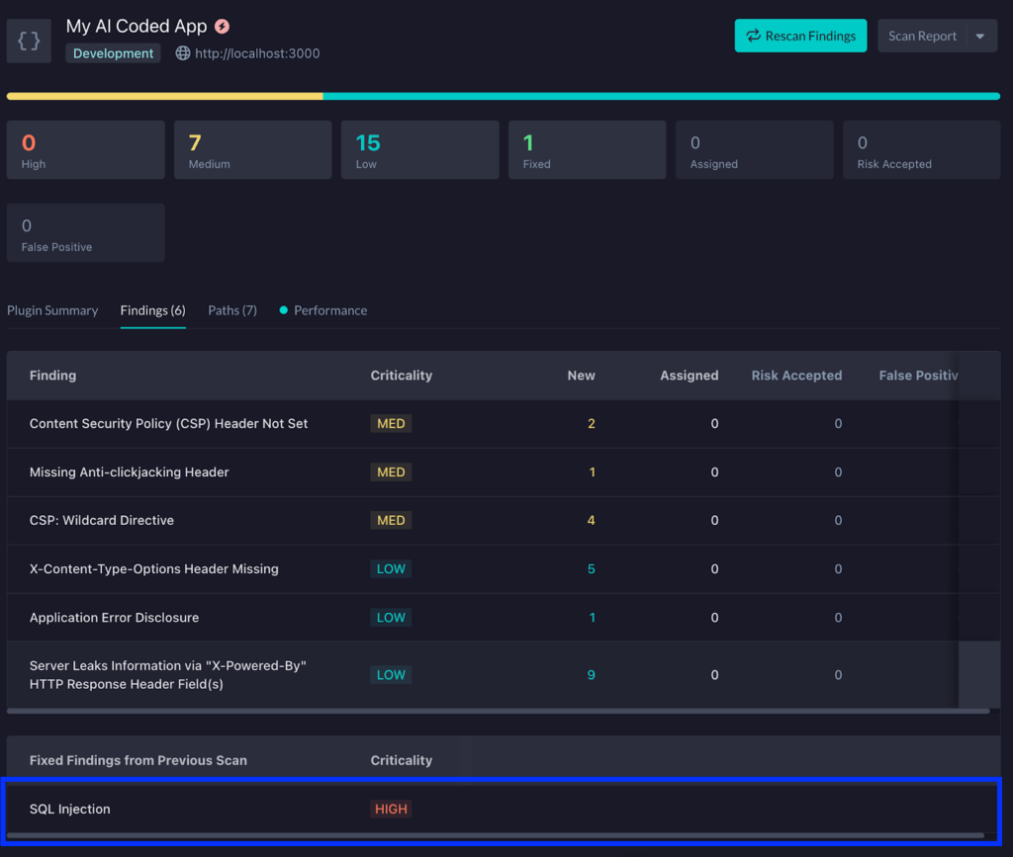Viewport: 1013px width, 857px height.
Task: Click the refresh arrows icon in Rescan Findings
Action: 752,35
